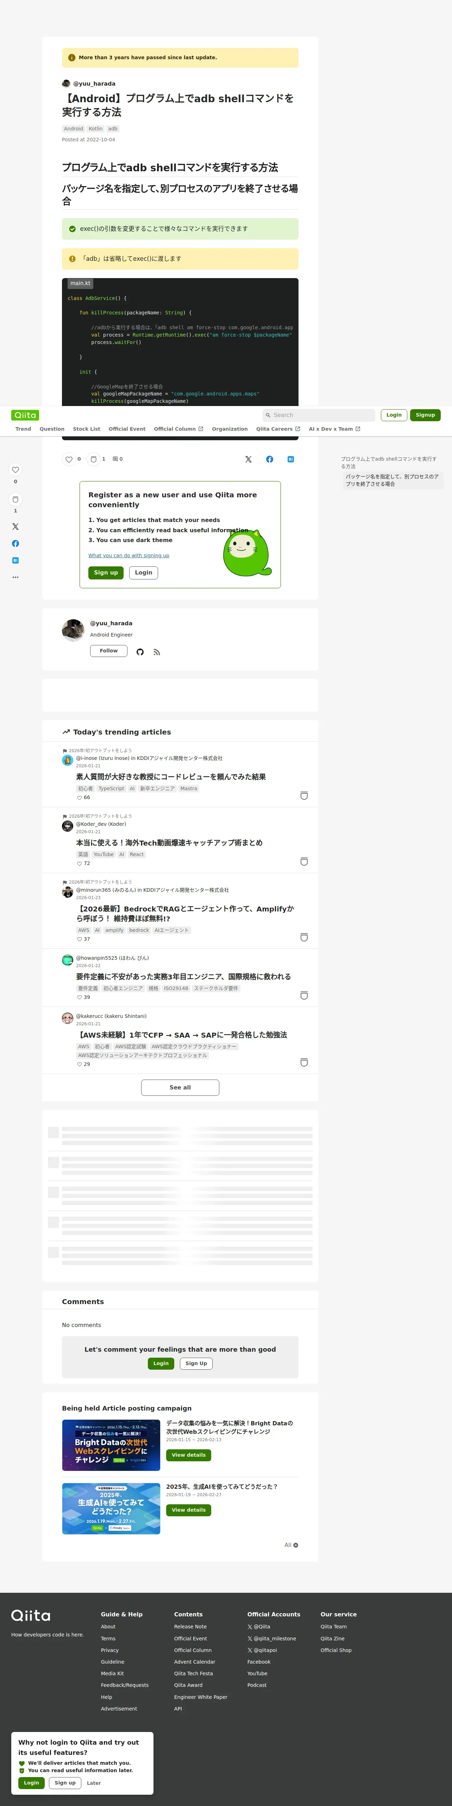Open yuu_harada's avatar in the author card
This screenshot has width=452, height=1806.
(73, 630)
